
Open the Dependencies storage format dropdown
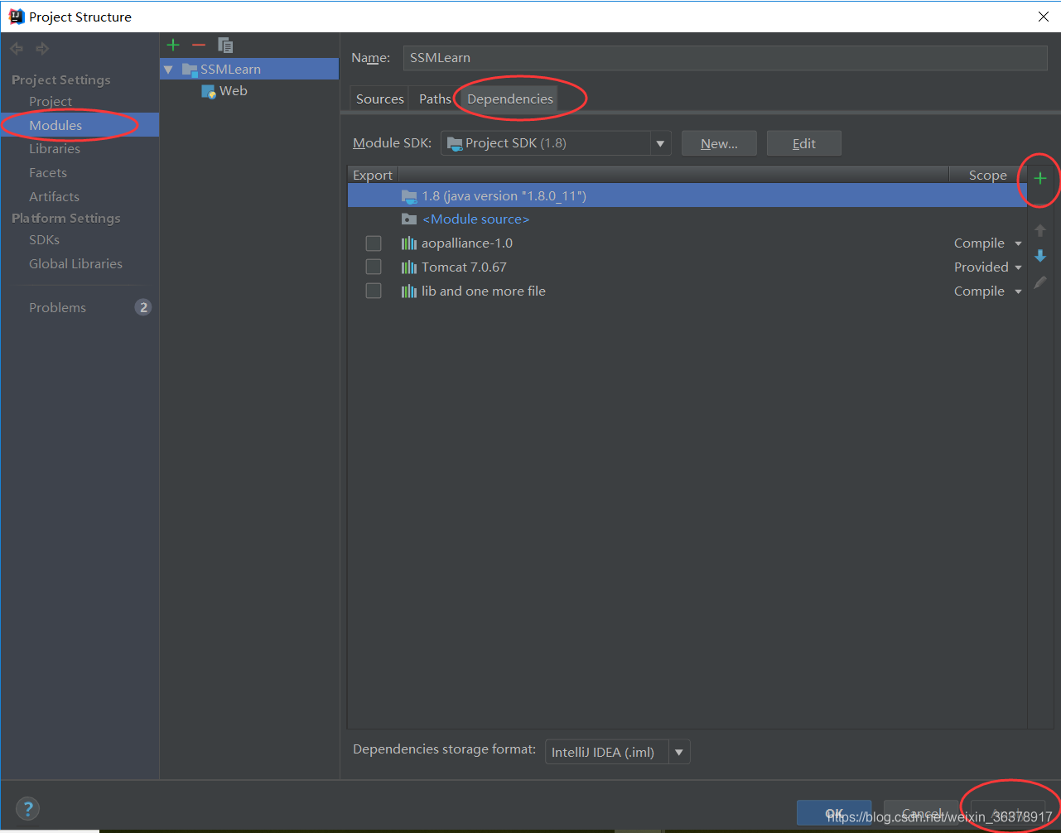679,752
